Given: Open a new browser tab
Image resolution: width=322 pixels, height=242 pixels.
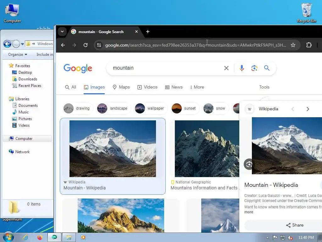Looking at the screenshot, I should (148, 32).
